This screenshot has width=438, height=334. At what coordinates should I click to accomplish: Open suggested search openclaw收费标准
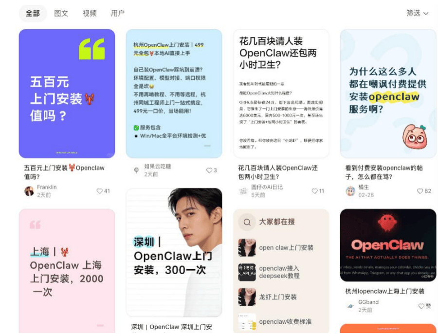[285, 322]
